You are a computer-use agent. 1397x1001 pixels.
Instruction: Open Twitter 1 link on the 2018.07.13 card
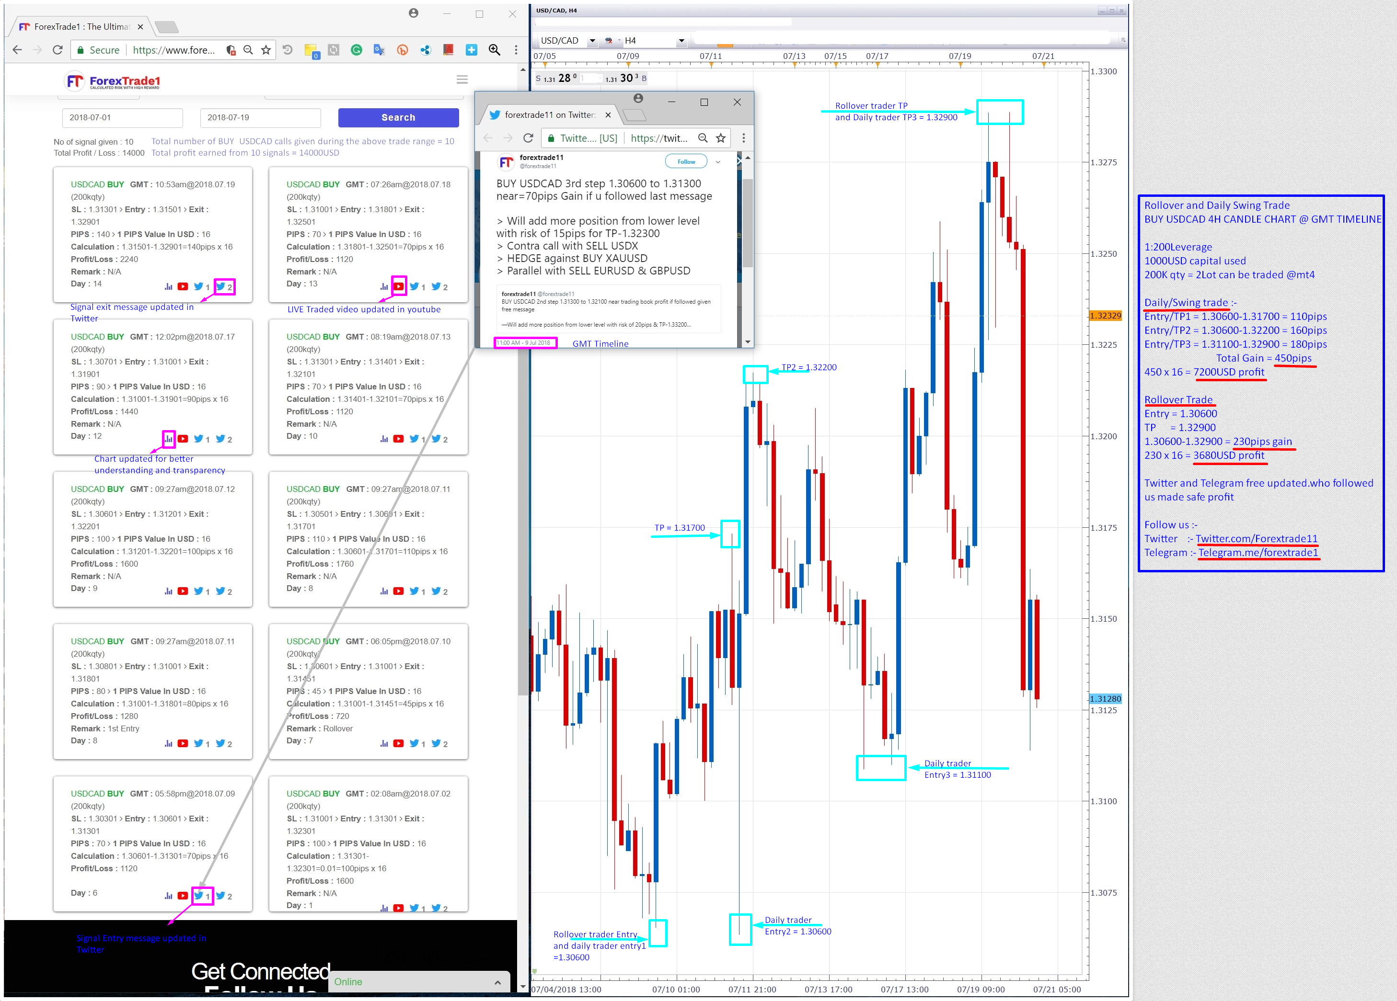pyautogui.click(x=417, y=439)
